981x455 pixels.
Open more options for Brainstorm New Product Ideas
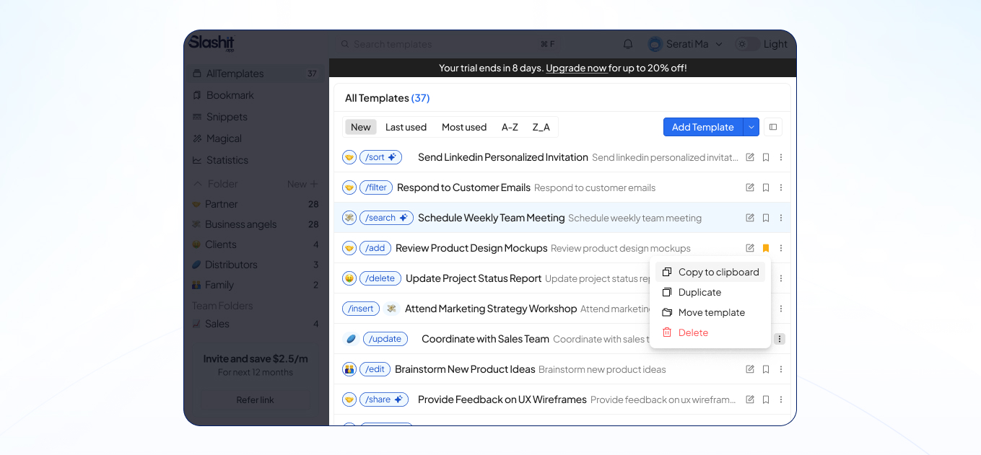tap(781, 369)
